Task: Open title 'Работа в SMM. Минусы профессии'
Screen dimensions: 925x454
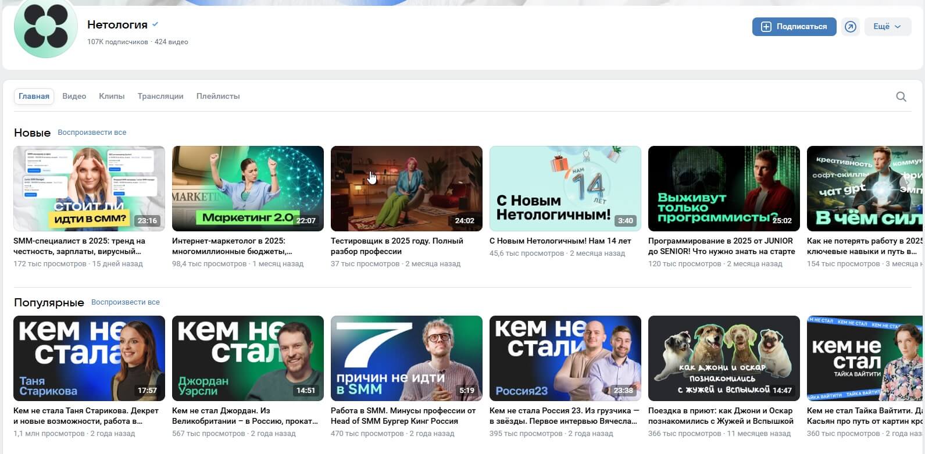Action: 403,416
